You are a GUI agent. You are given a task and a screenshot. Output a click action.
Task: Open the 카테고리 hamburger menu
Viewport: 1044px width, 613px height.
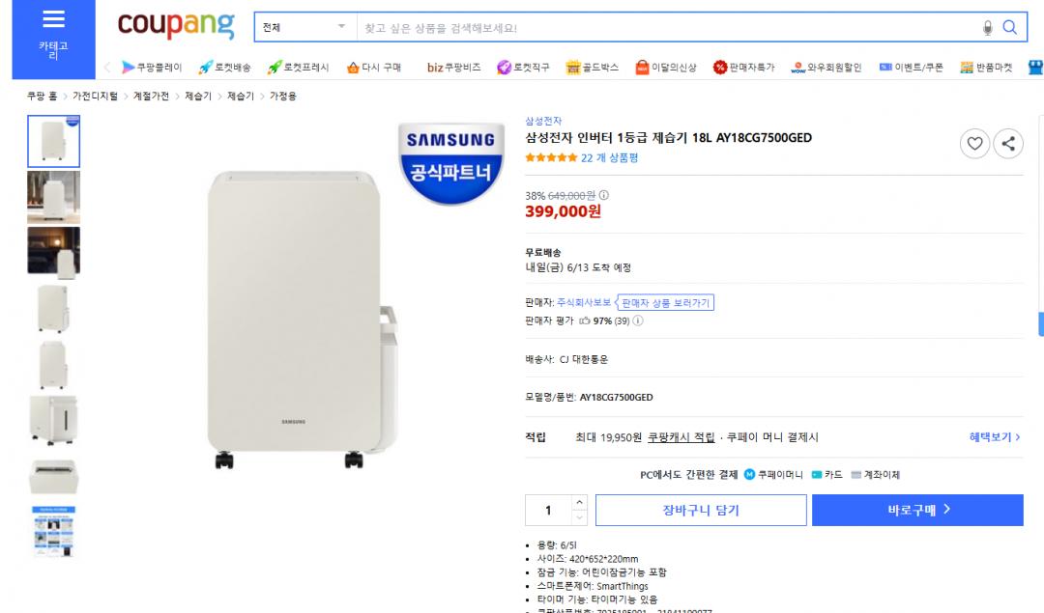pyautogui.click(x=53, y=39)
